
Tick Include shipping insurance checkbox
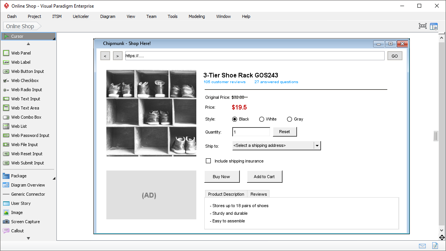(x=208, y=161)
